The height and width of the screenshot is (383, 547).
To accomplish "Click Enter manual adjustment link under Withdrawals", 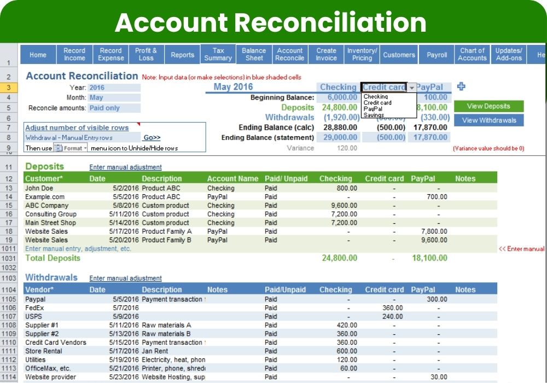I will point(125,278).
